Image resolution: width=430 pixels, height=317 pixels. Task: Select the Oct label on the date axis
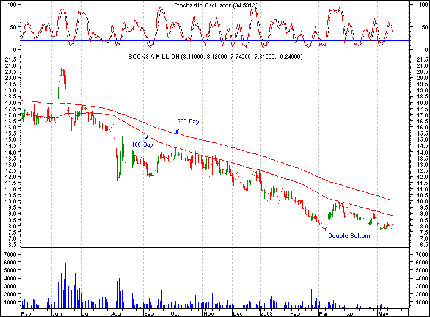[x=175, y=313]
